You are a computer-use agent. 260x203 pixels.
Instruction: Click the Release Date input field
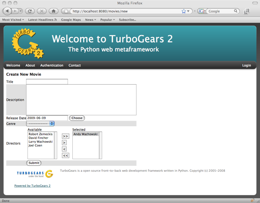click(47, 118)
